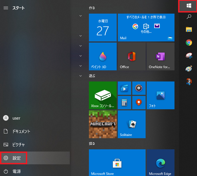Click the 作る group header
The width and height of the screenshot is (197, 176).
click(x=92, y=8)
